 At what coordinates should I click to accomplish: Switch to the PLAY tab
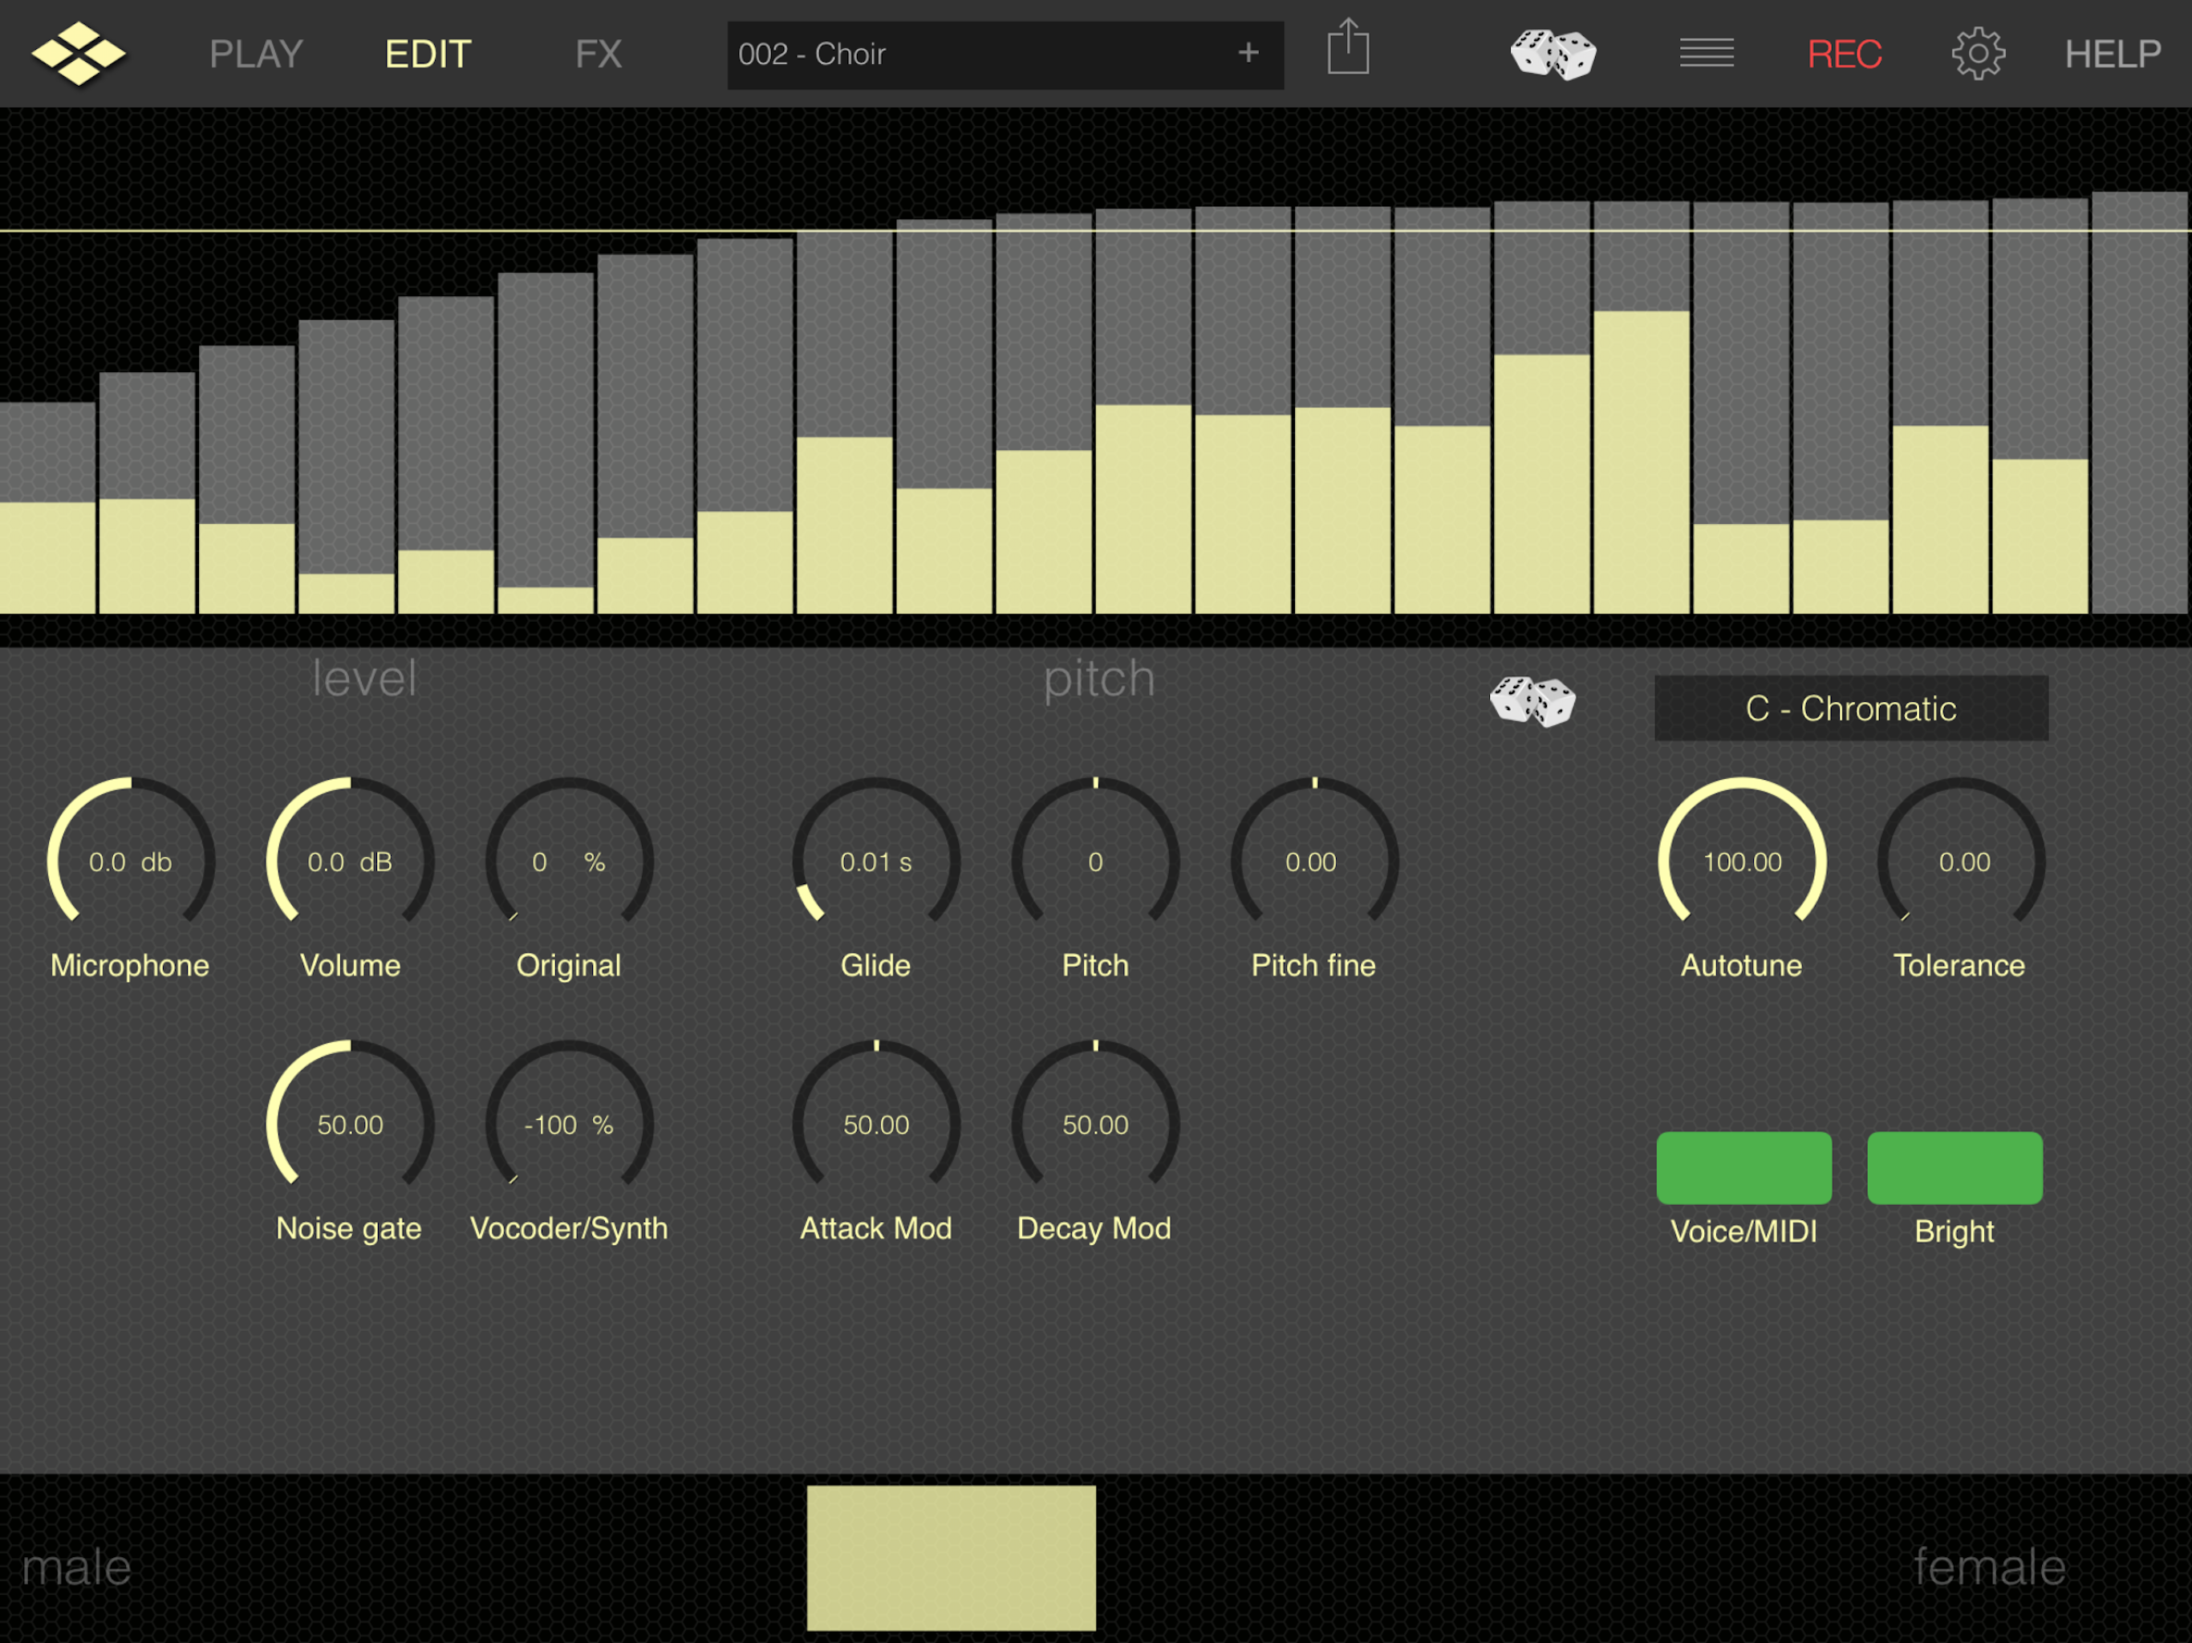[x=256, y=54]
